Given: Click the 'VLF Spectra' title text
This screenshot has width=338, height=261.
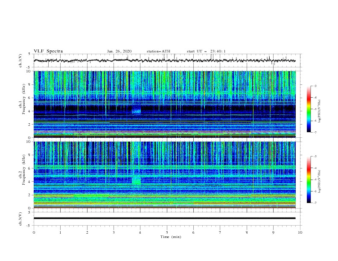Looking at the screenshot, I should coord(48,51).
